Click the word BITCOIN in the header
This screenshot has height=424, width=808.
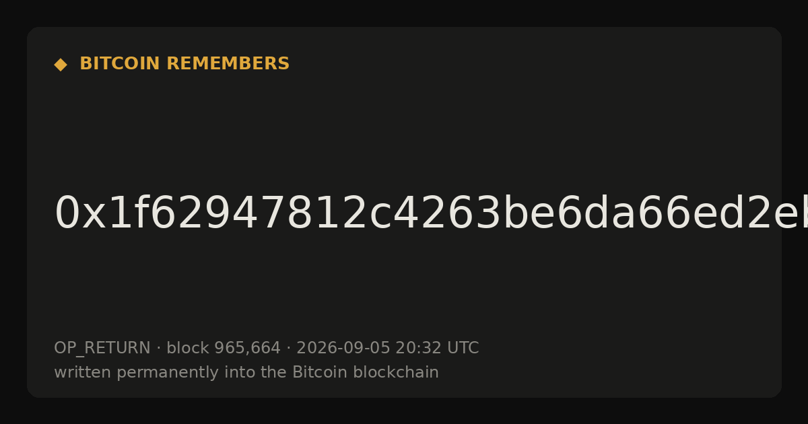pos(121,64)
